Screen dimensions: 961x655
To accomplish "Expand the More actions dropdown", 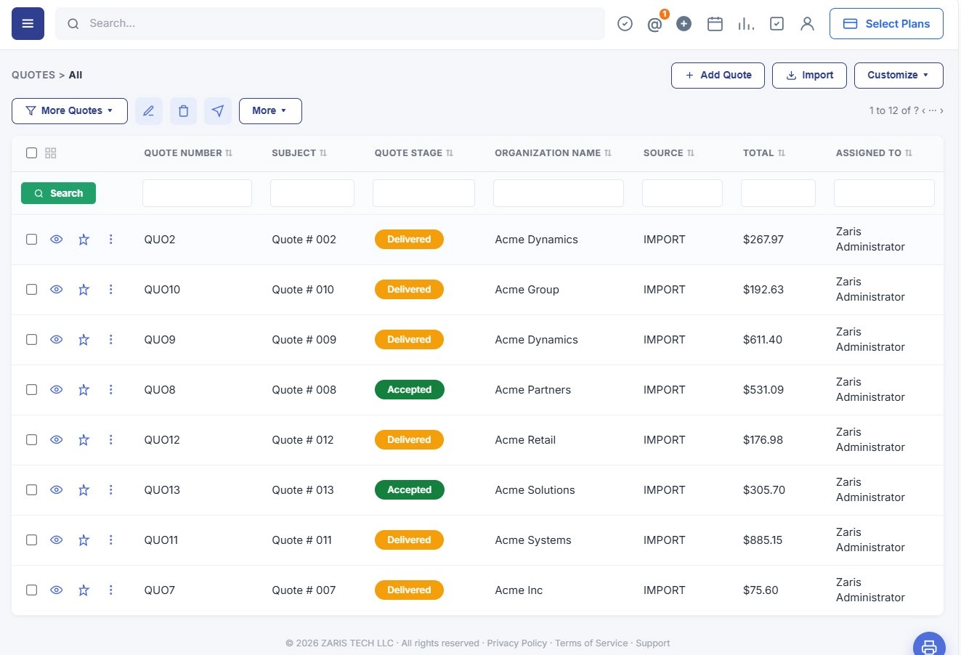I will point(270,111).
